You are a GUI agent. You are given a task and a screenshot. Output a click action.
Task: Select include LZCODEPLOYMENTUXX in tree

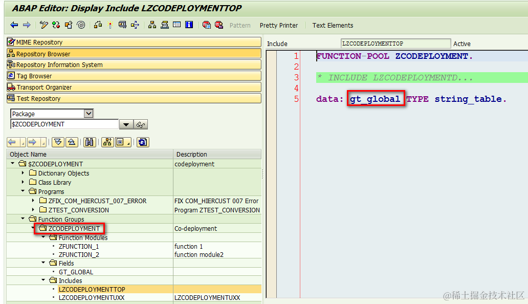point(92,298)
